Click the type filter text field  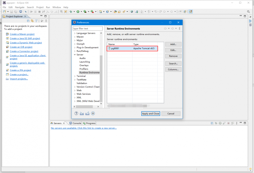(x=88, y=29)
